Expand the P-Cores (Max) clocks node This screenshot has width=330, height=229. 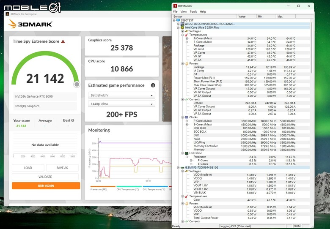coord(187,121)
